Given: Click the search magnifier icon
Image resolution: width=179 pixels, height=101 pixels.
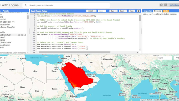Looking at the screenshot, I should pos(26,5).
